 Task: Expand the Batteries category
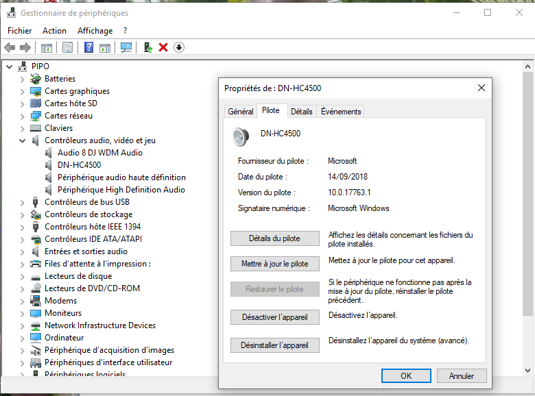coord(22,79)
